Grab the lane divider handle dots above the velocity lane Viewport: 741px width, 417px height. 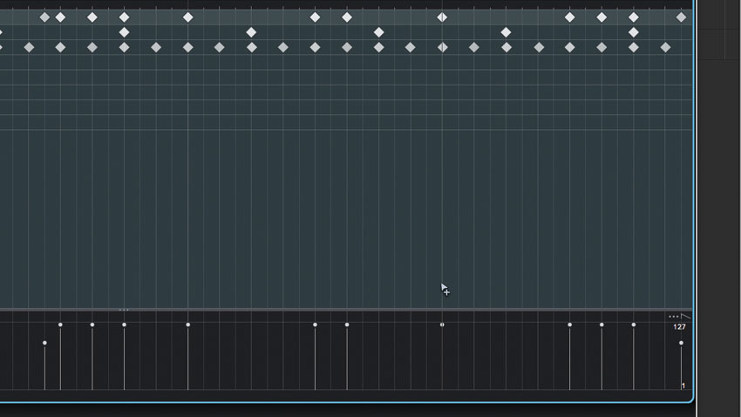click(124, 311)
